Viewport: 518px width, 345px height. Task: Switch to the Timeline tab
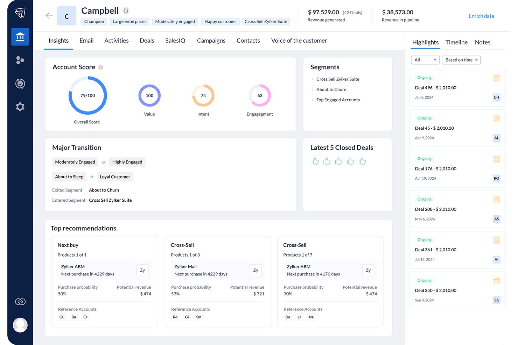coord(456,42)
